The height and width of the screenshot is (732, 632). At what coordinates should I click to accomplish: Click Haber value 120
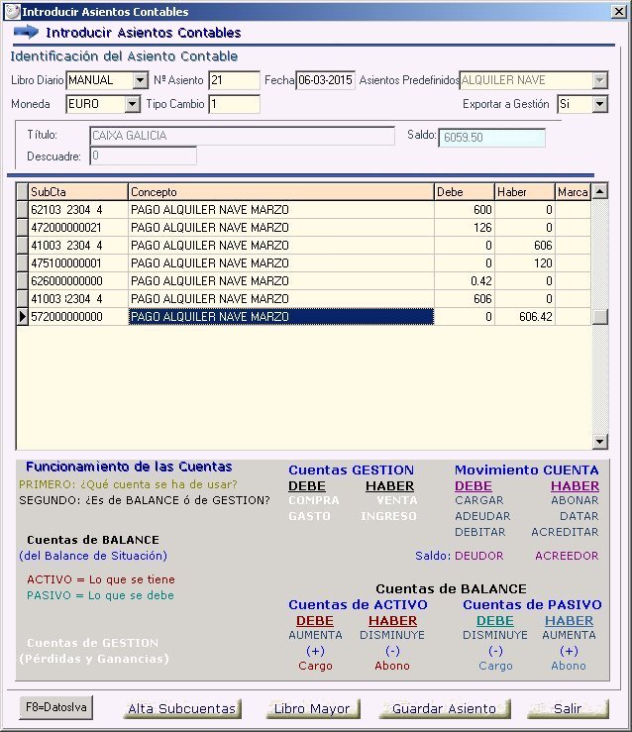coord(525,262)
